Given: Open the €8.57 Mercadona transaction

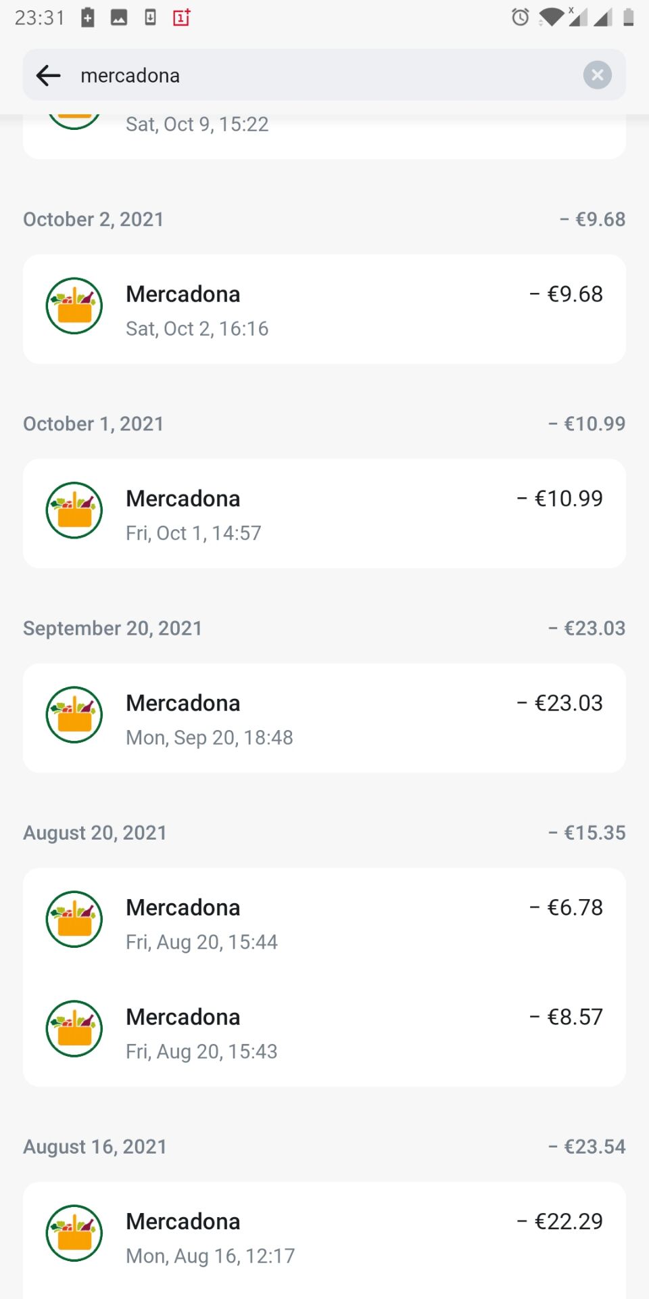Looking at the screenshot, I should click(324, 1032).
